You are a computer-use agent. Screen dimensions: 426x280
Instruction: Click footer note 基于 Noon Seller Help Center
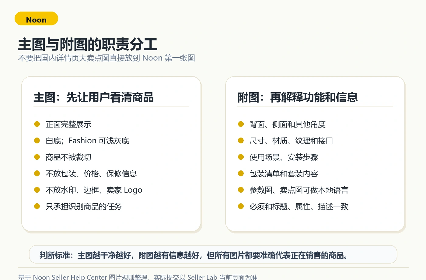pos(138,277)
